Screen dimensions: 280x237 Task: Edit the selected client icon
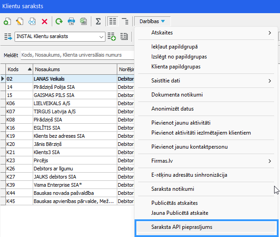(20, 21)
